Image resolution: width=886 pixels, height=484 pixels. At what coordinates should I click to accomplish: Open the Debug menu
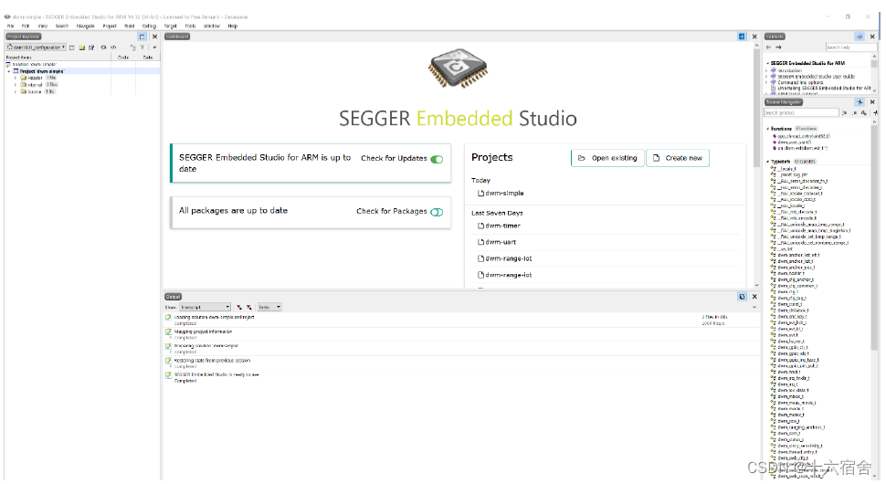149,26
